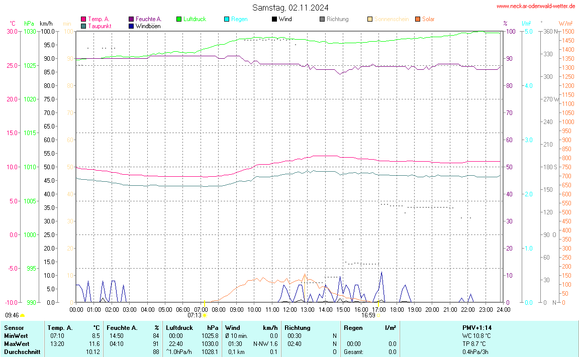Click the Durchschnitt row label
Screen dimensions: 579x357
click(x=22, y=352)
